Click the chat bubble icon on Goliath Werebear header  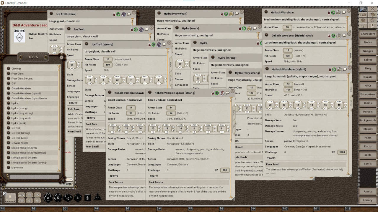pyautogui.click(x=344, y=12)
